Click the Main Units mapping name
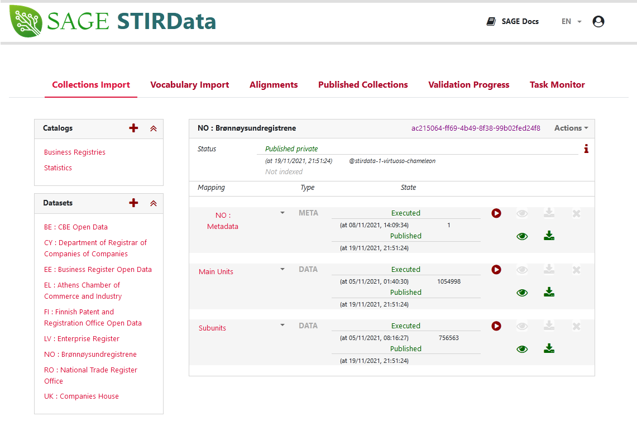This screenshot has width=637, height=421. click(215, 272)
